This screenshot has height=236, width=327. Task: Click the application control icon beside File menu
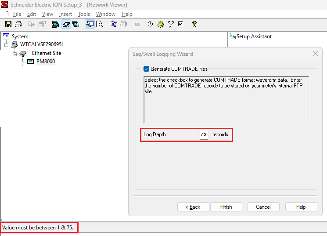pyautogui.click(x=7, y=14)
